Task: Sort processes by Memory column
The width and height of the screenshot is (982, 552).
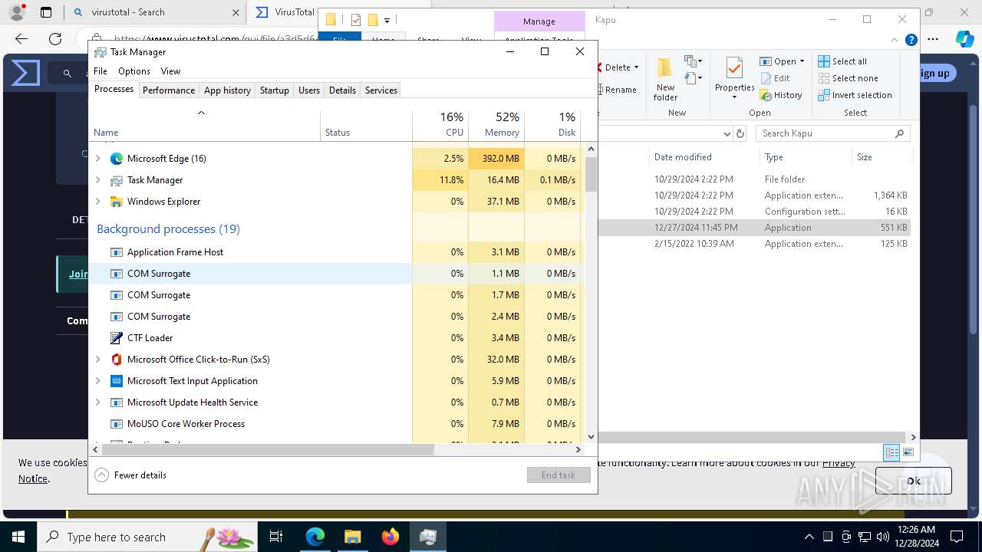Action: pyautogui.click(x=496, y=125)
